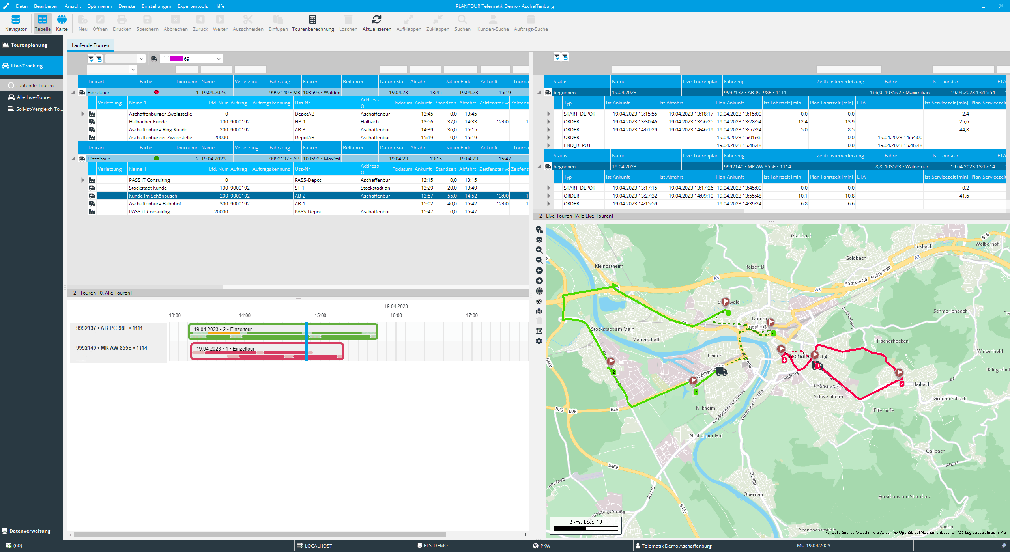
Task: Click red stop marker 2 near Haibach
Action: point(902,384)
